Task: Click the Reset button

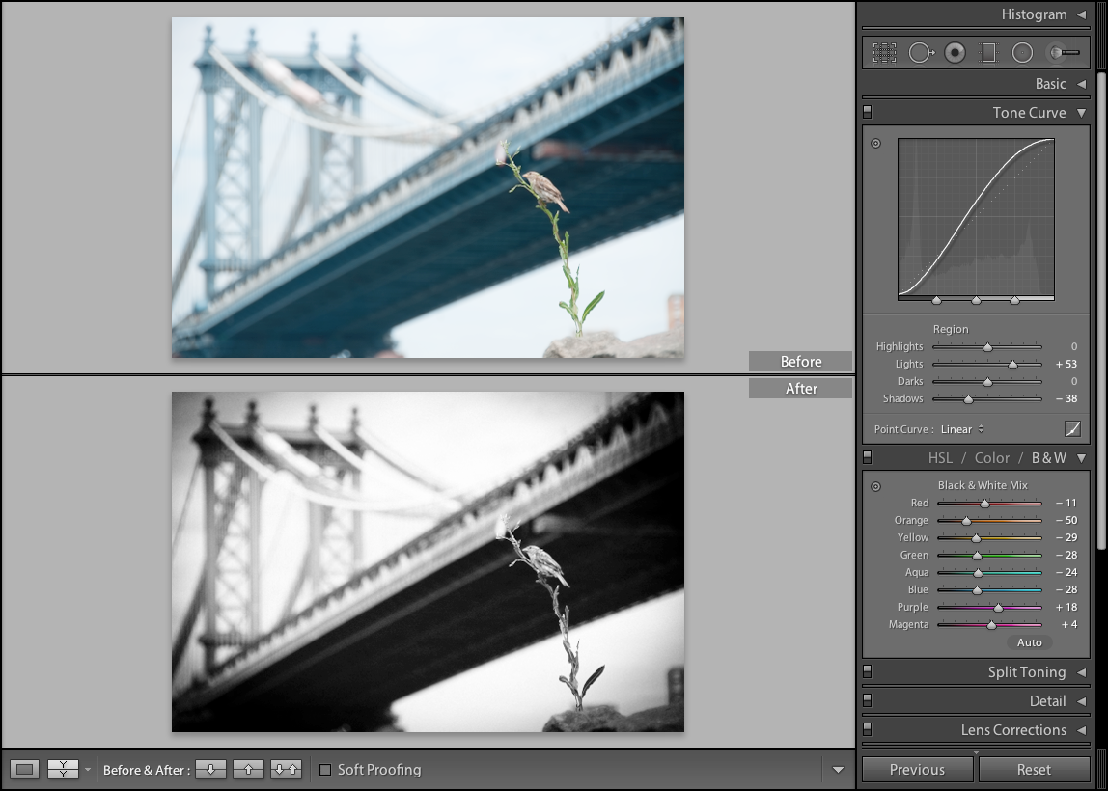Action: (x=1034, y=769)
